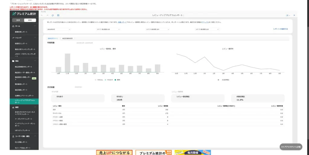Open あなただけのタイムセールストアサマリレポート
This screenshot has height=155, width=309.
[25, 113]
